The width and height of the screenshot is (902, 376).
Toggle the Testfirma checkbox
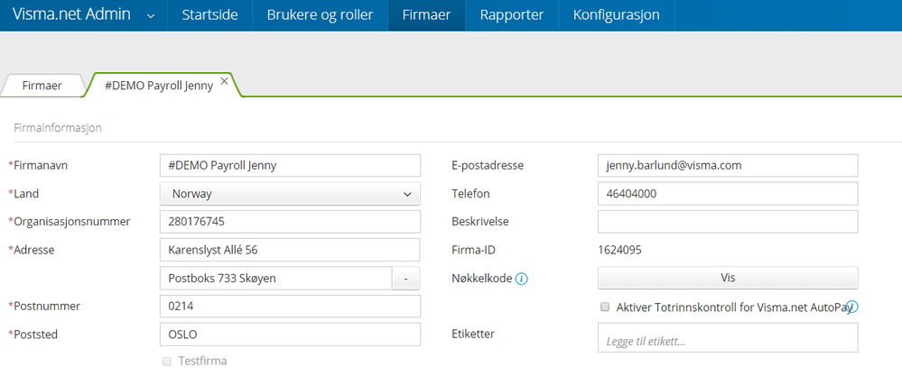tap(166, 361)
